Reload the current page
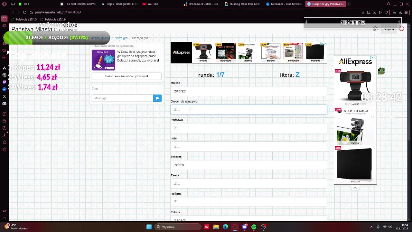The image size is (412, 232). [24, 12]
